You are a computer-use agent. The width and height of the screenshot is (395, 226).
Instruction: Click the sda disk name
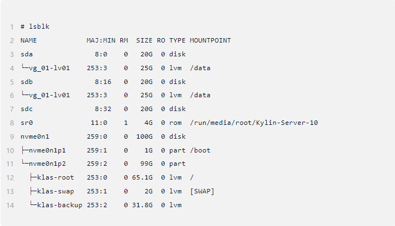pos(27,54)
